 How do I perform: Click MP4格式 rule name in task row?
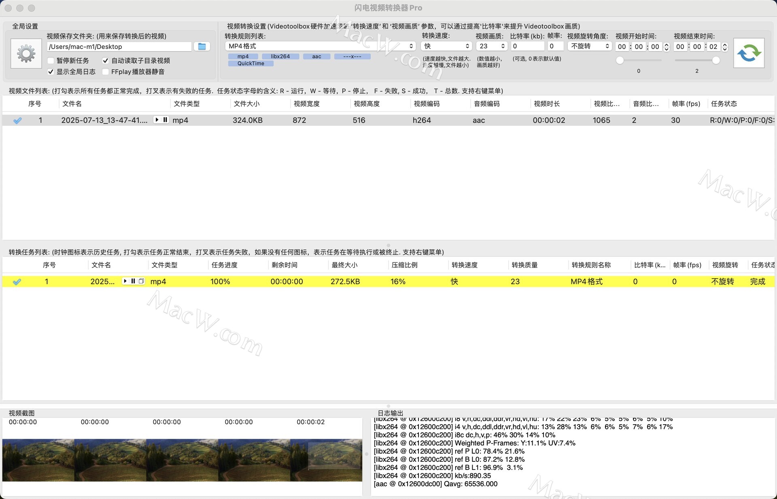click(x=586, y=281)
